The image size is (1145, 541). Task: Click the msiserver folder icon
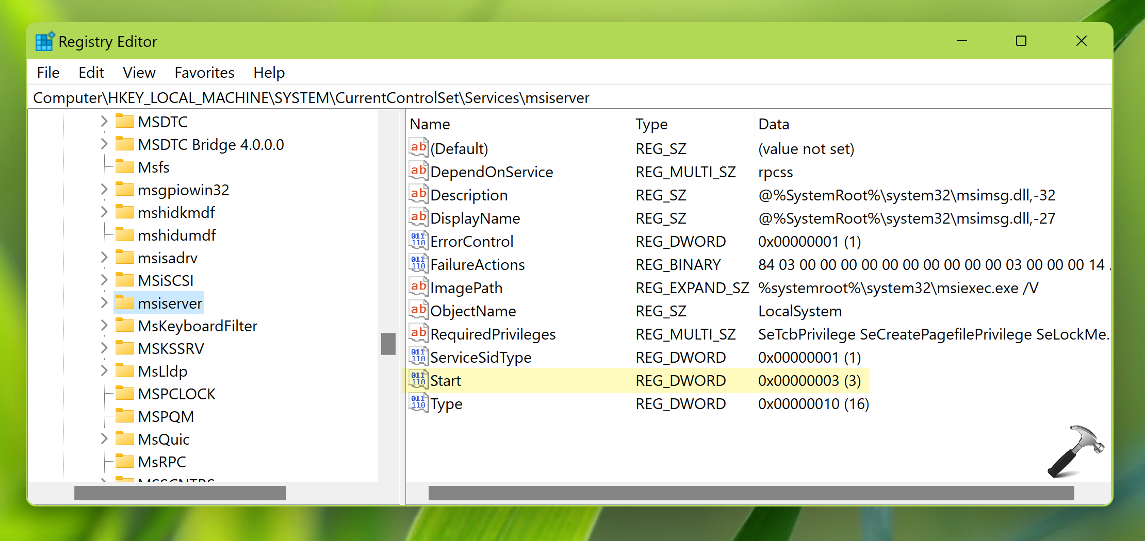tap(124, 303)
